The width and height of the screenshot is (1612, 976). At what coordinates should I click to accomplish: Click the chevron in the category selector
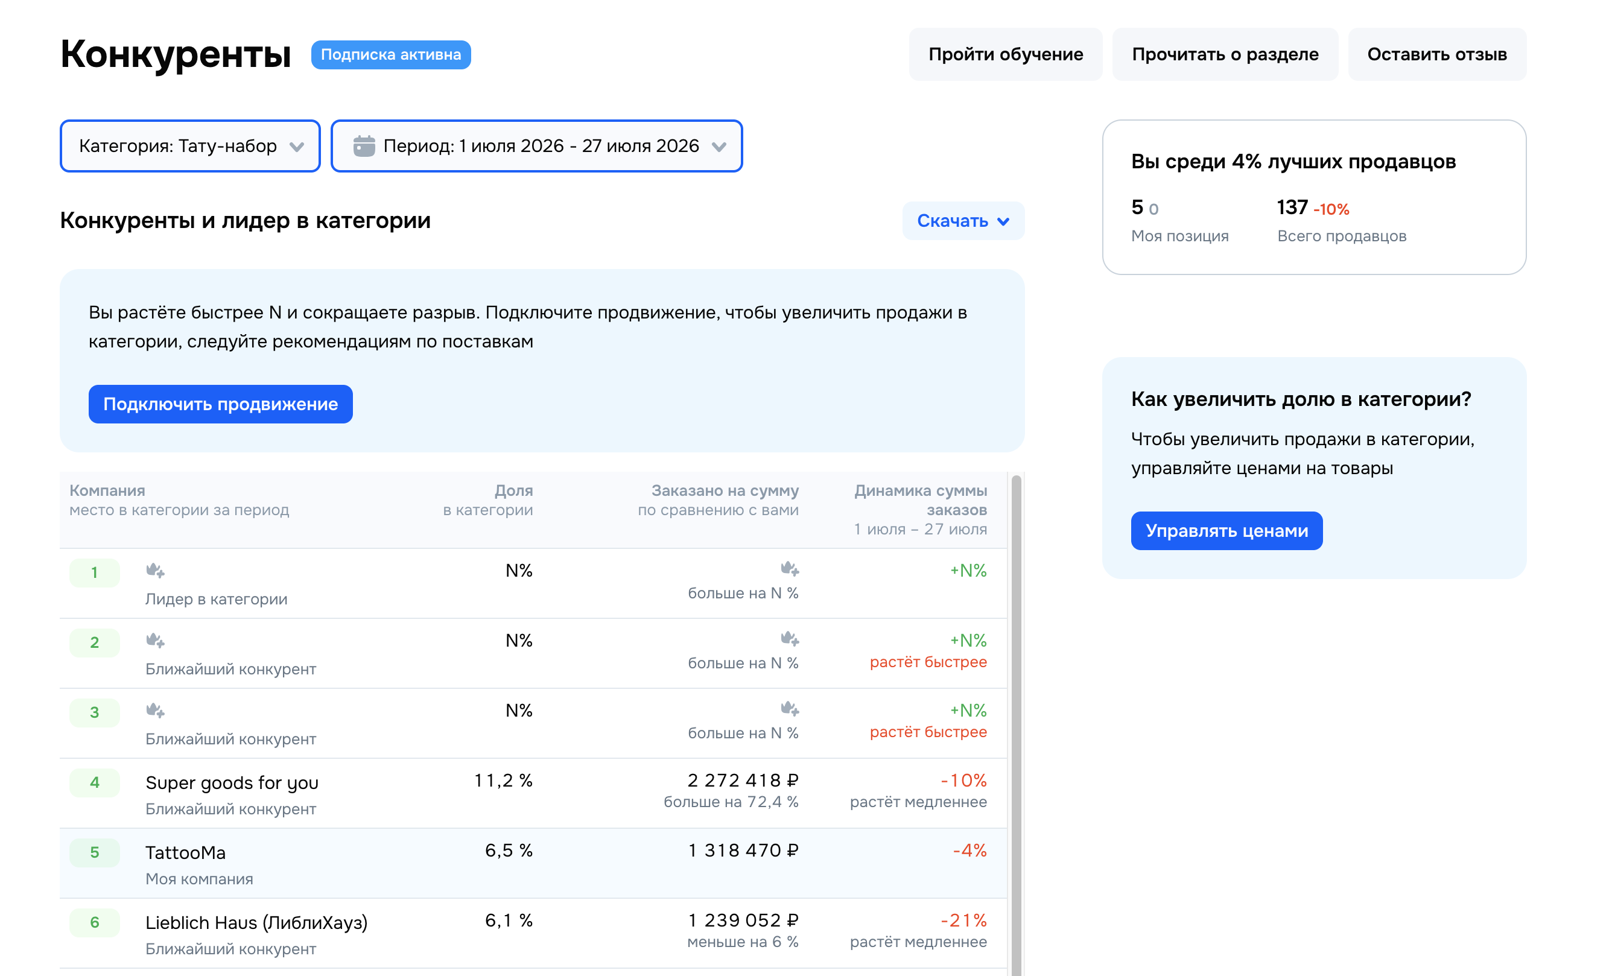pos(297,147)
